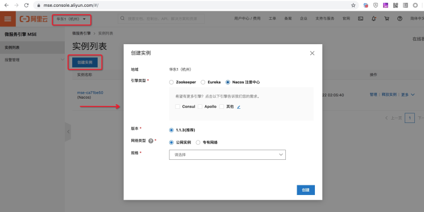Viewport: 424px width, 212px height.
Task: Open the 官网 header link
Action: point(346,19)
